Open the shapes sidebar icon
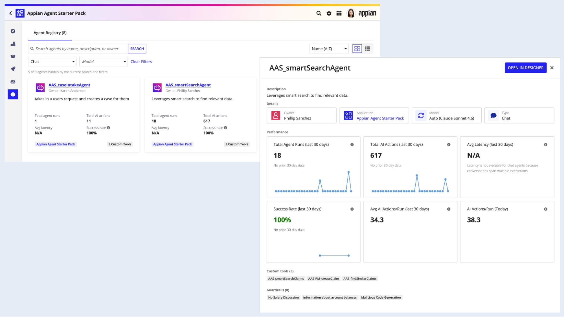564x317 pixels. click(x=13, y=44)
